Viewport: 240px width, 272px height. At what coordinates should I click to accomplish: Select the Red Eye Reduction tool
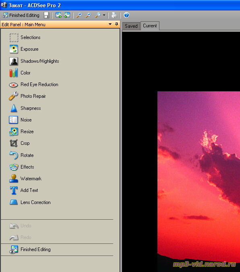click(x=34, y=84)
